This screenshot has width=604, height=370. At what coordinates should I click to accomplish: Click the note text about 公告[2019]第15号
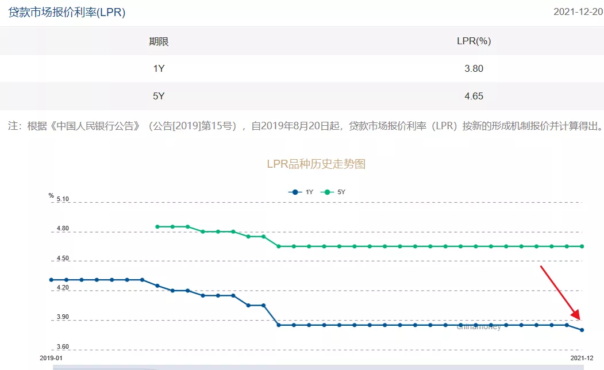tap(306, 126)
